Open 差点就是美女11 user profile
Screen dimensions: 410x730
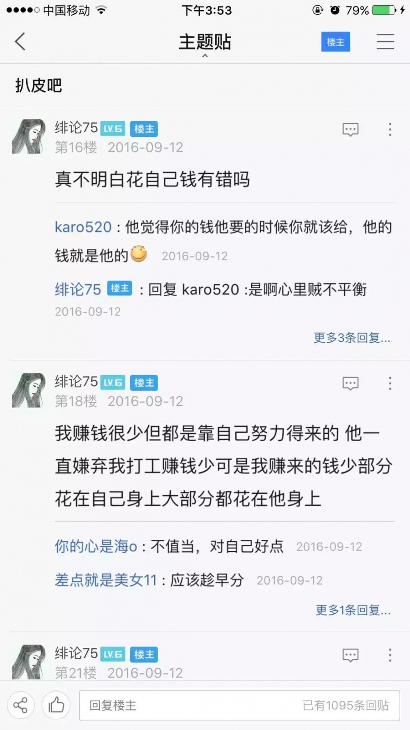pyautogui.click(x=106, y=580)
